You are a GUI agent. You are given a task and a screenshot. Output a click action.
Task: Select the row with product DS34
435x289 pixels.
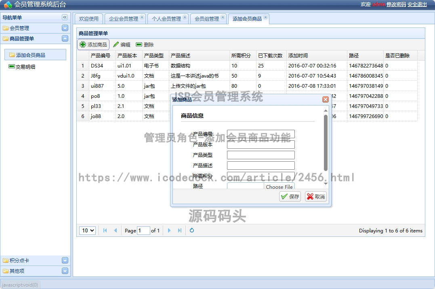pyautogui.click(x=247, y=66)
